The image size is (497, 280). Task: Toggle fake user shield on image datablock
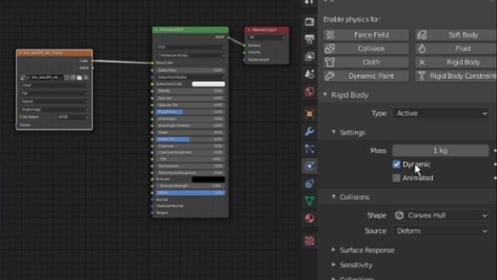[67, 78]
